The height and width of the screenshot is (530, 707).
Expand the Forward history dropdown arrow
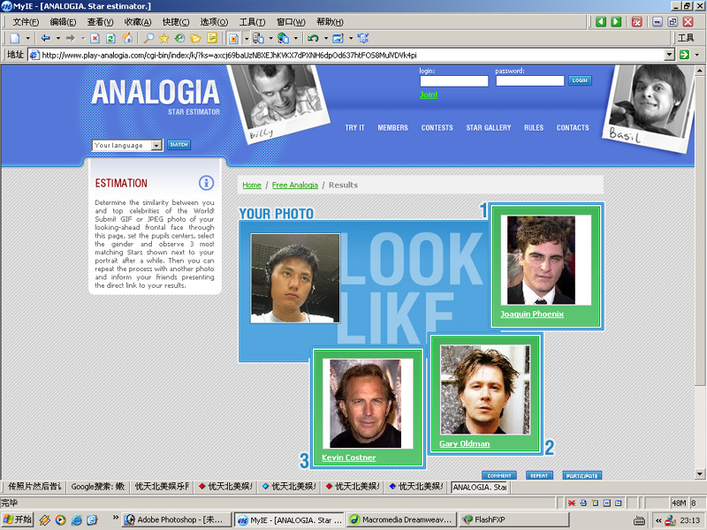(x=82, y=38)
